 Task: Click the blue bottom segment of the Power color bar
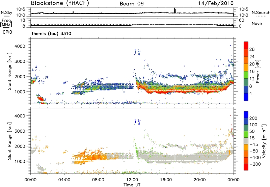[246, 97]
